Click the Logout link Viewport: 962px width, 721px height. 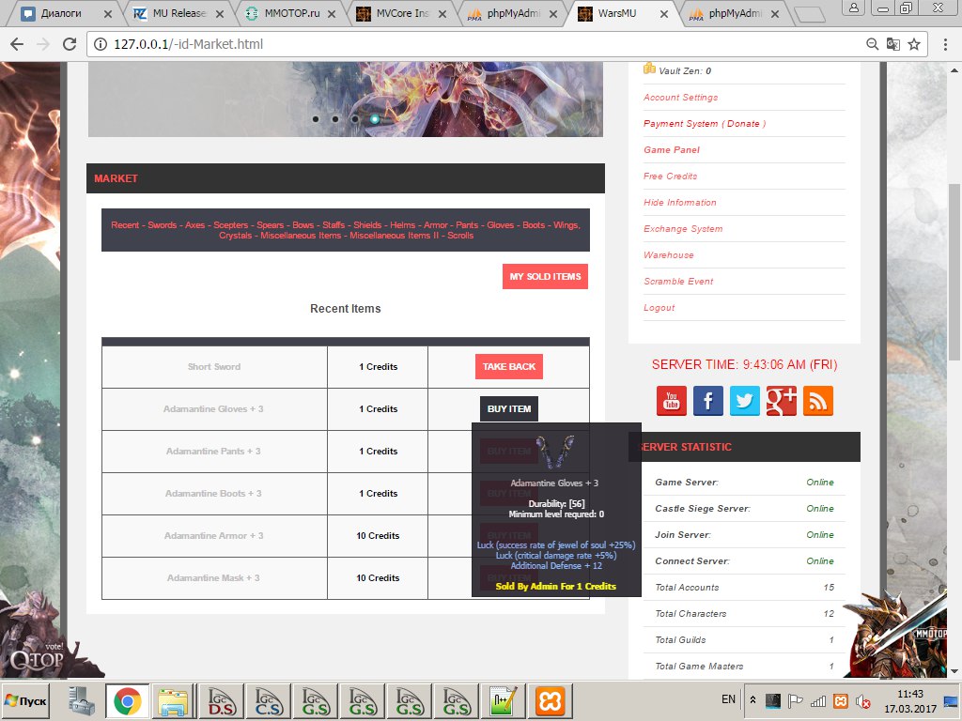tap(659, 308)
